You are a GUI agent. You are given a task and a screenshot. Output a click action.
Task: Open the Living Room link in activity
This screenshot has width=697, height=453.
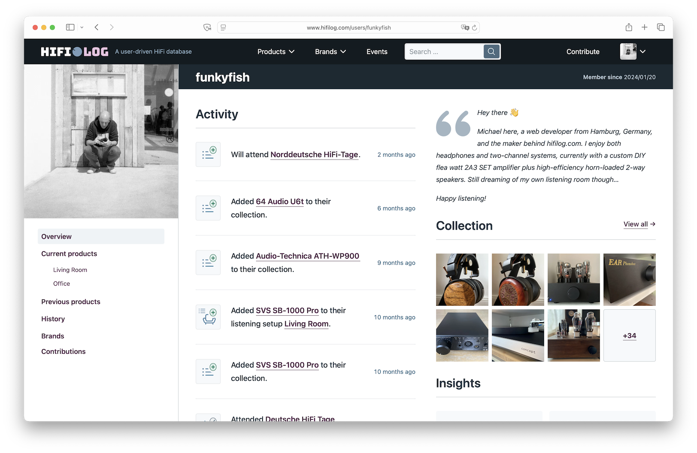[x=306, y=324]
